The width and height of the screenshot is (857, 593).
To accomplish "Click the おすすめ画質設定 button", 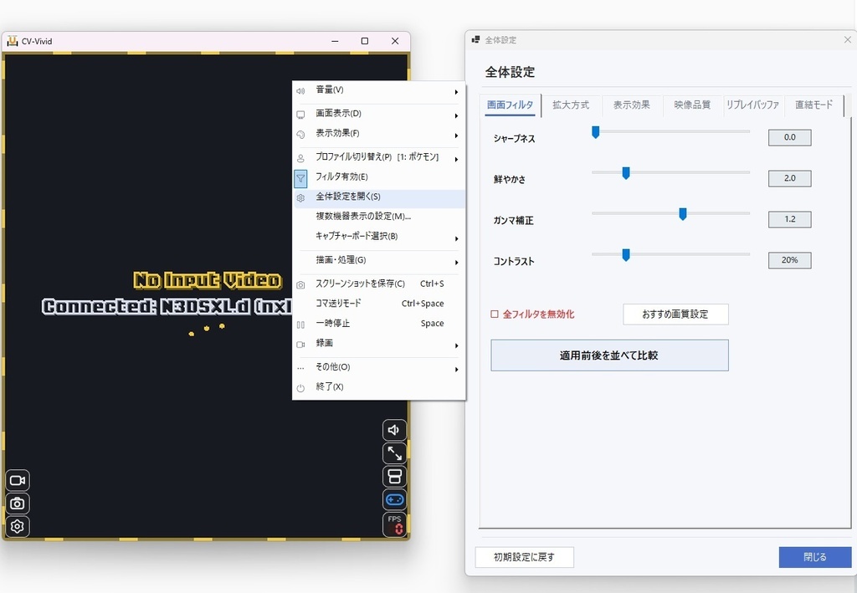I will click(675, 314).
